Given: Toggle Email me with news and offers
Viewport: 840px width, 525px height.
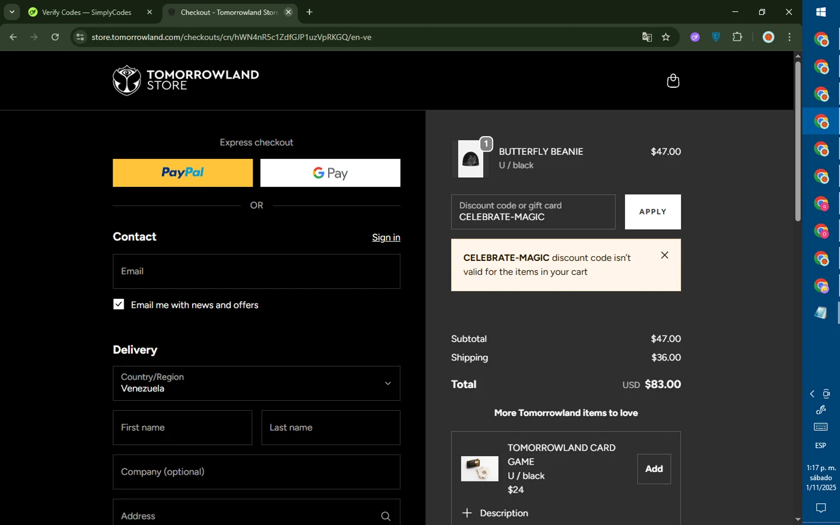Looking at the screenshot, I should [119, 304].
